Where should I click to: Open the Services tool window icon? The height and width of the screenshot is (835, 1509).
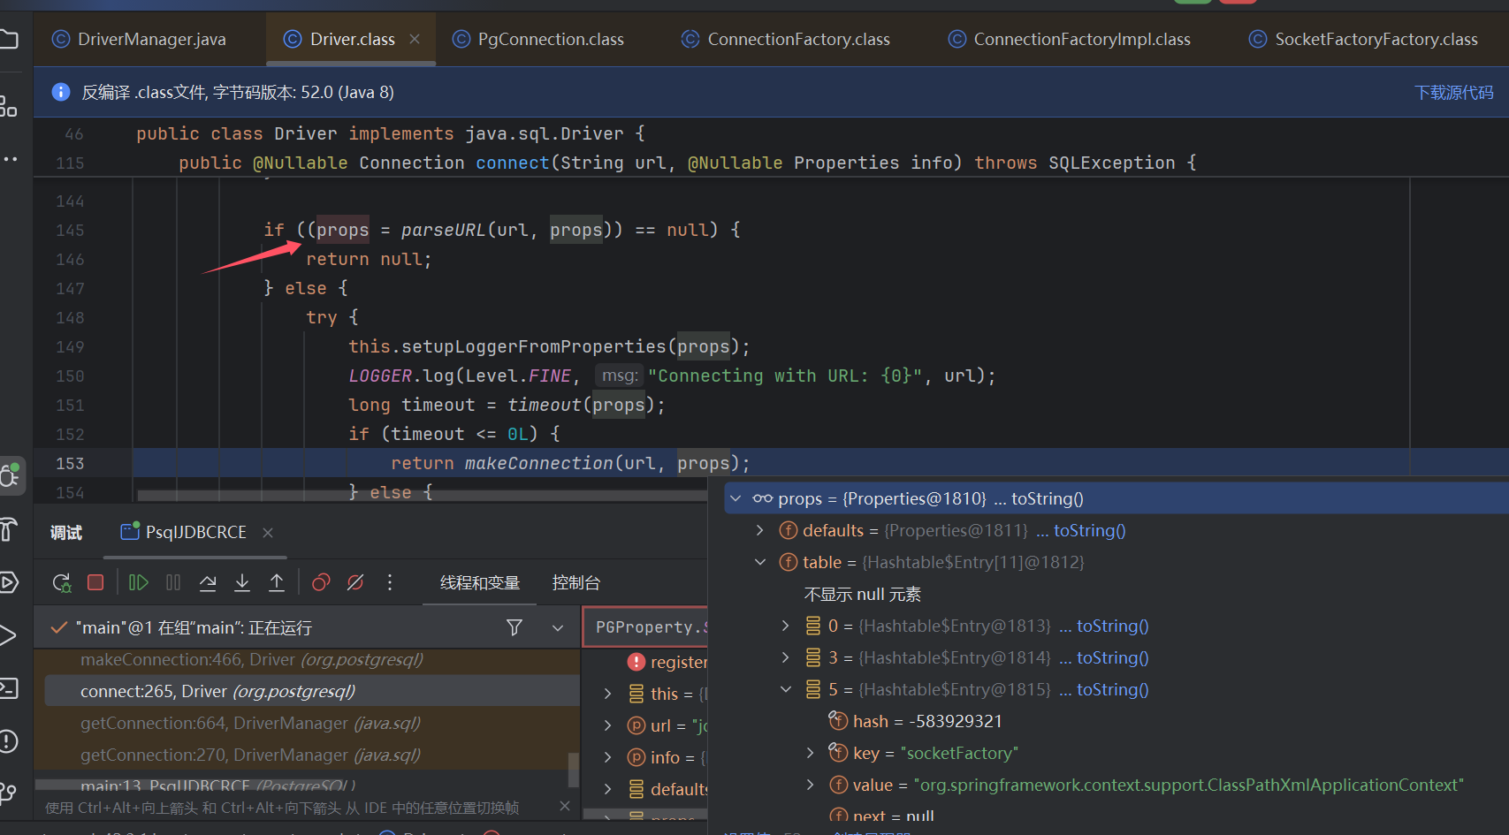tap(7, 582)
